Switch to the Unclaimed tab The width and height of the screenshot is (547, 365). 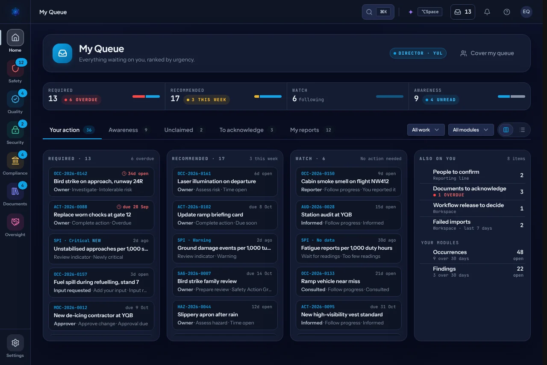185,130
